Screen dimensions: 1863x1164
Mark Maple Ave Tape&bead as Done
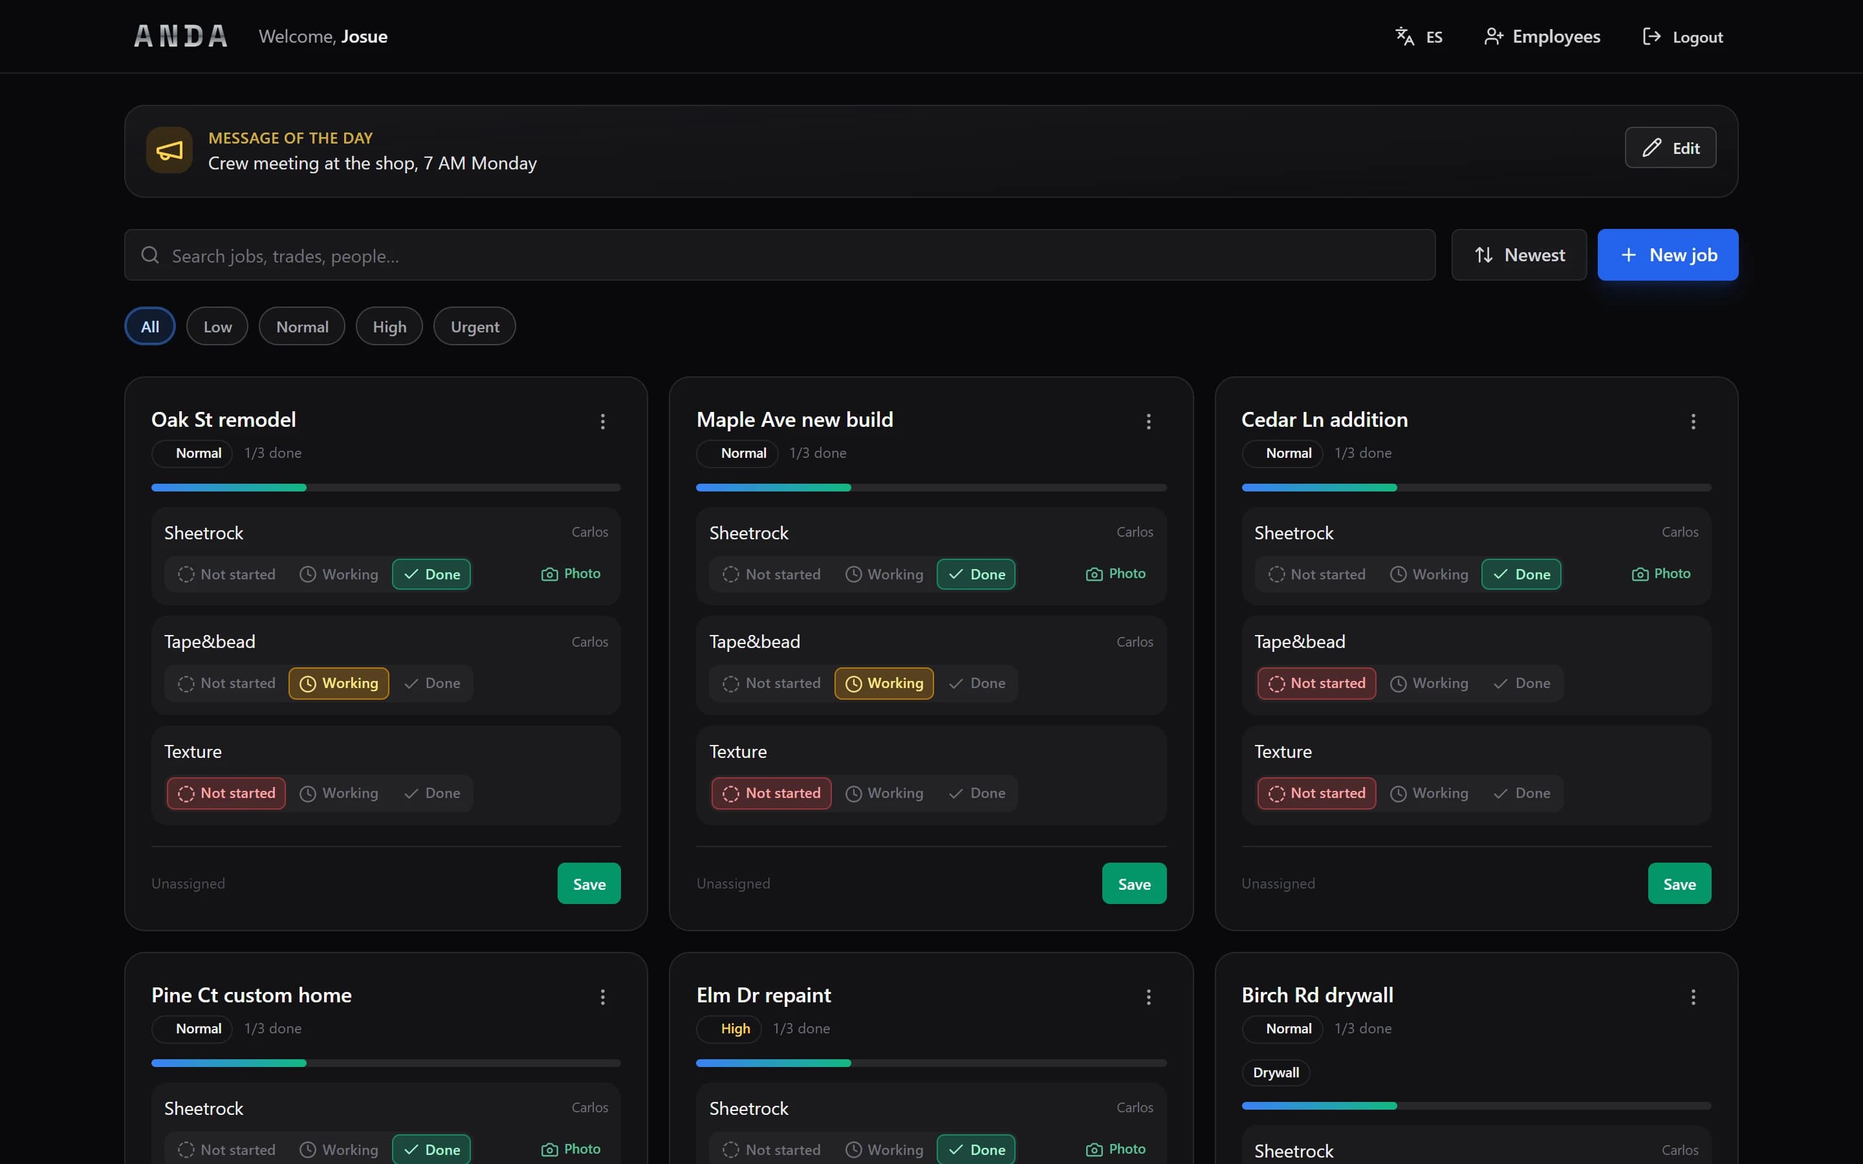pyautogui.click(x=977, y=683)
